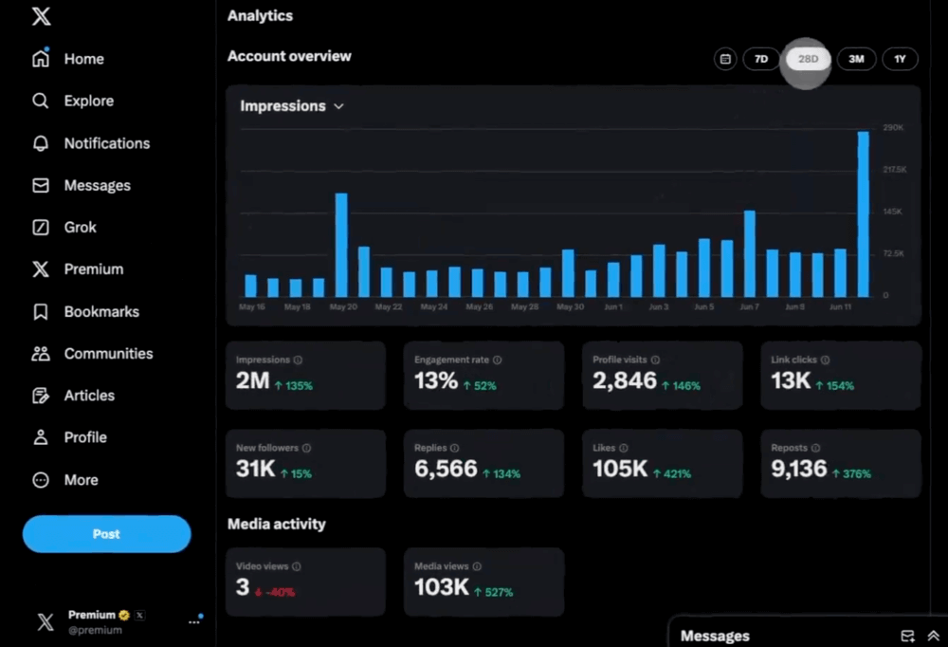Click the tallest bar for Jun 12
The height and width of the screenshot is (647, 948).
tap(864, 214)
